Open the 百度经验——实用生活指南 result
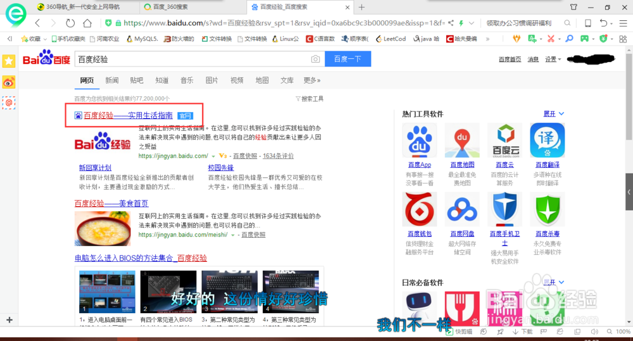Viewport: 633px width, 341px height. tap(128, 115)
